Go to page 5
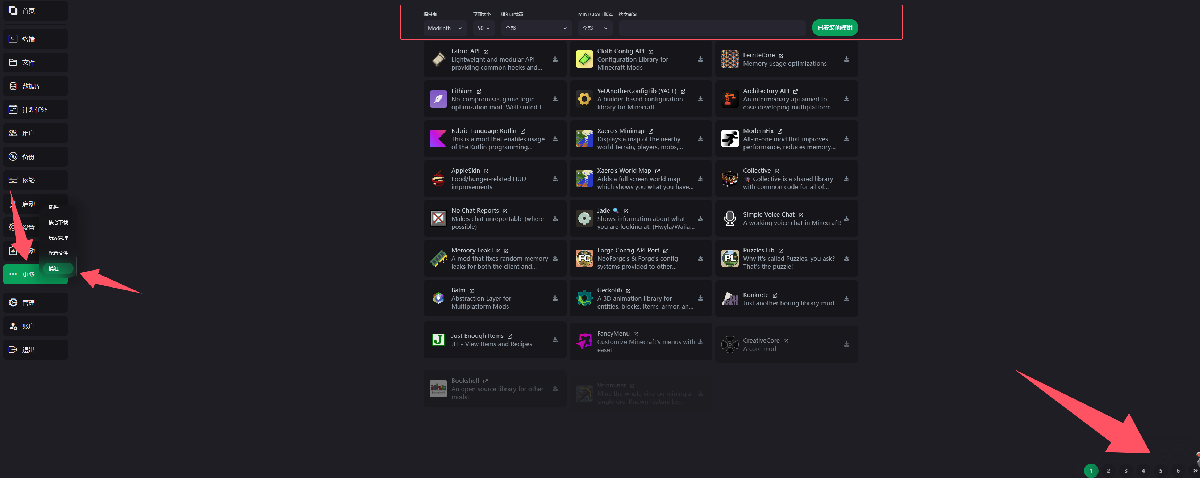 pos(1161,470)
